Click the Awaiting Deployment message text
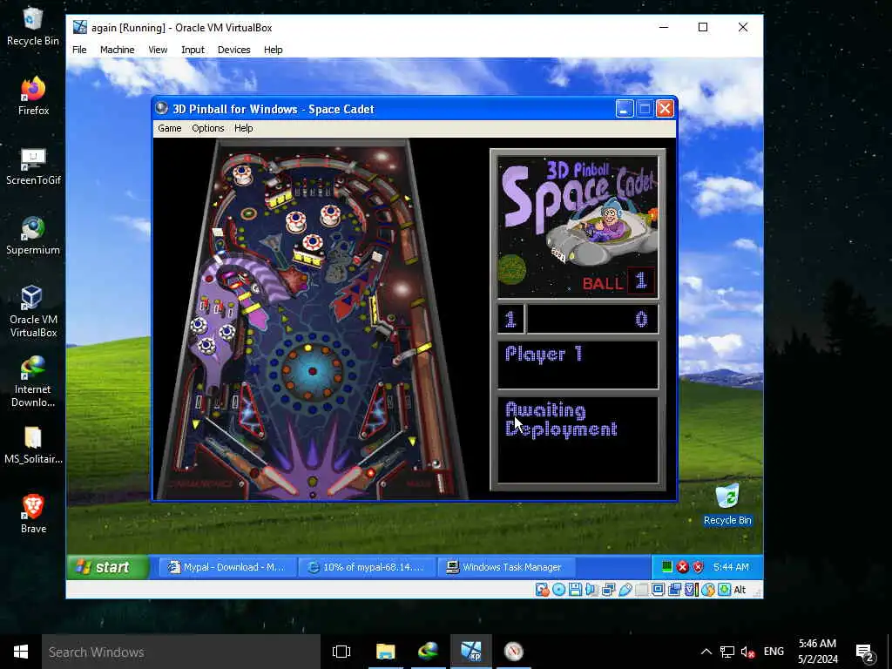 (561, 419)
